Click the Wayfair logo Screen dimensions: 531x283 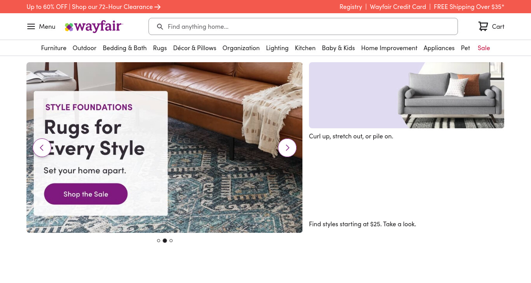click(x=94, y=26)
